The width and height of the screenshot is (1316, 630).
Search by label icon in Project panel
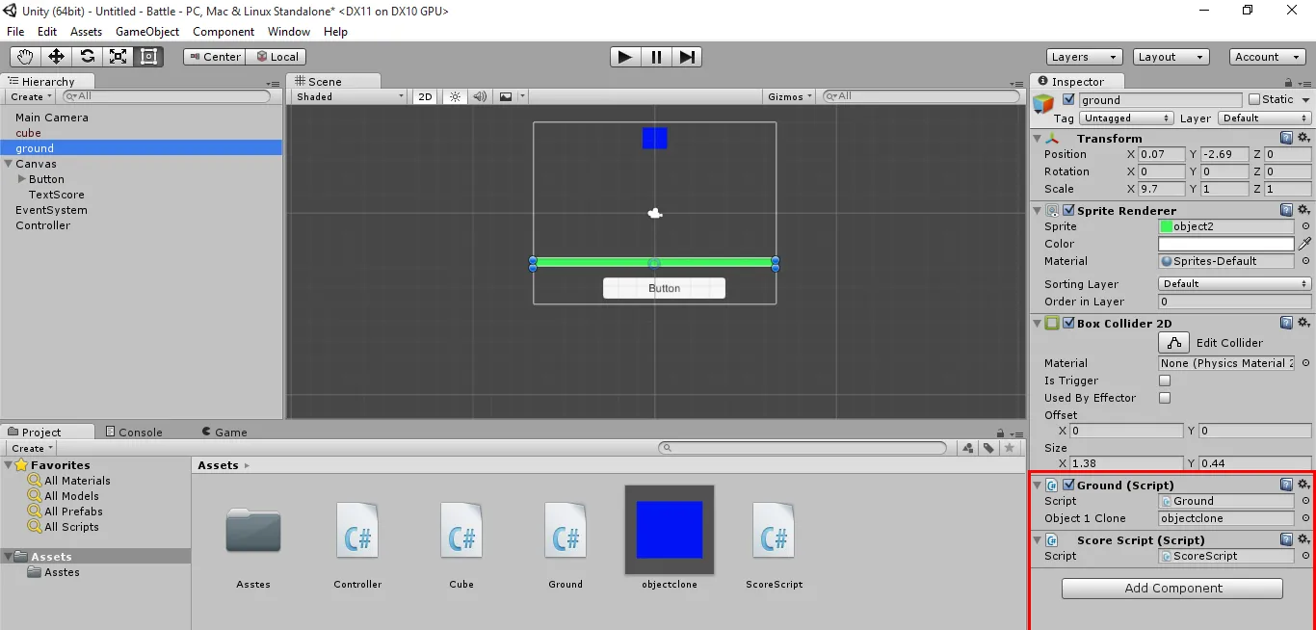point(988,448)
